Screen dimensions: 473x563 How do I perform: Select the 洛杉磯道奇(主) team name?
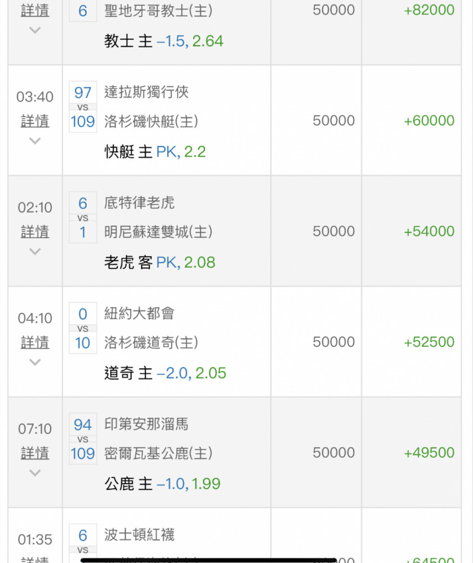coord(151,342)
